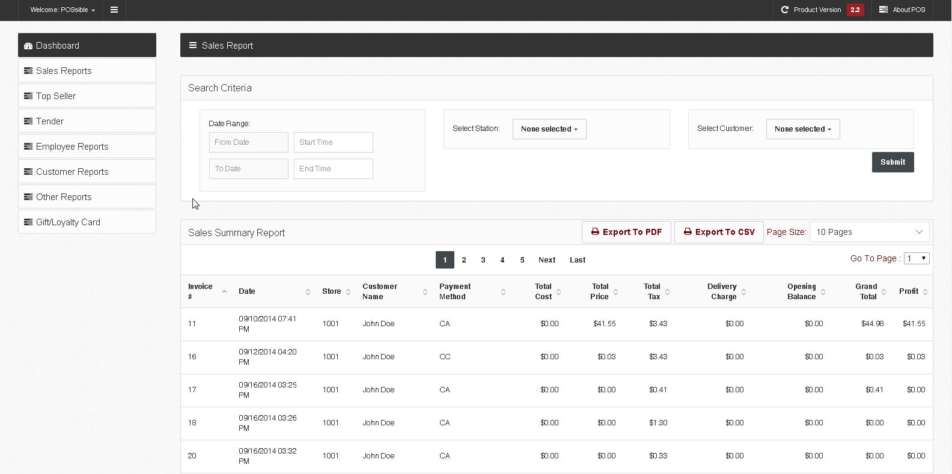Go to page 3 of results

point(483,260)
